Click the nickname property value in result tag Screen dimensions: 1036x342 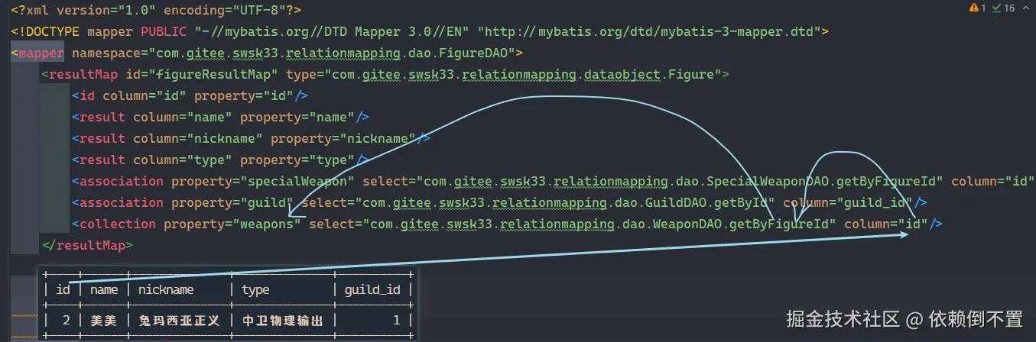pos(378,139)
